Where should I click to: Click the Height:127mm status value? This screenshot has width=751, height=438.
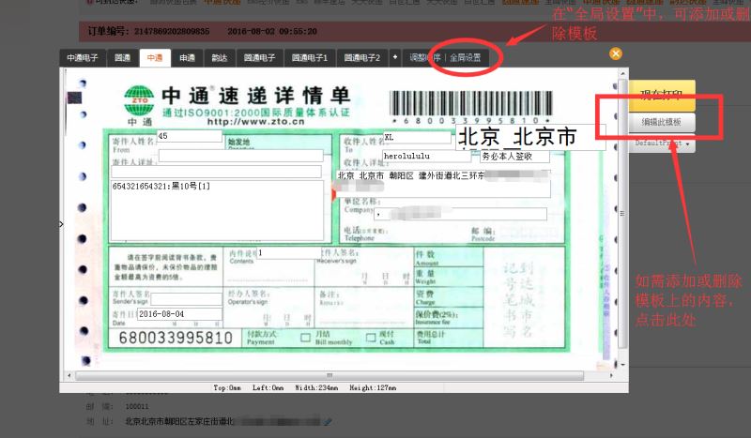click(373, 388)
